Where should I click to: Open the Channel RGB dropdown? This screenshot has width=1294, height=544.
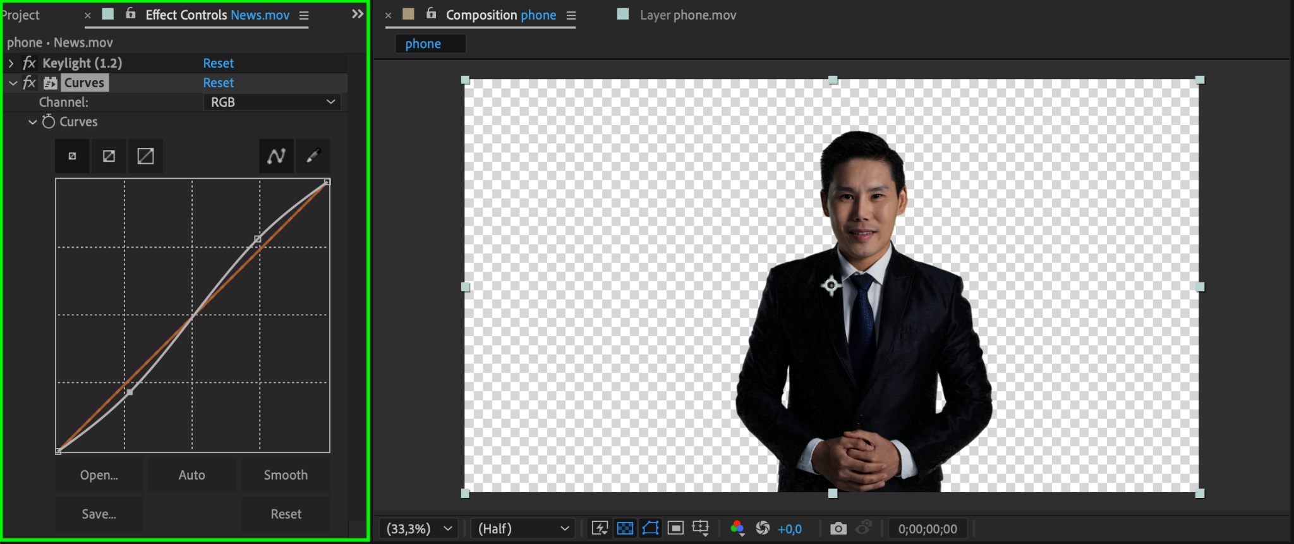[272, 102]
